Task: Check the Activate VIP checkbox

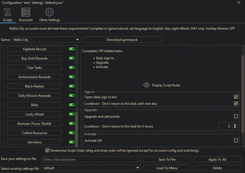Action: [236, 141]
